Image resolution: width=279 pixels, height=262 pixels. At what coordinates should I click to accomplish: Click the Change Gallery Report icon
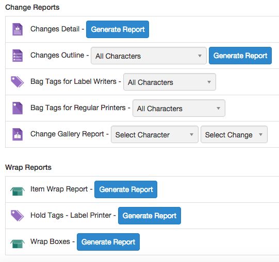point(18,134)
